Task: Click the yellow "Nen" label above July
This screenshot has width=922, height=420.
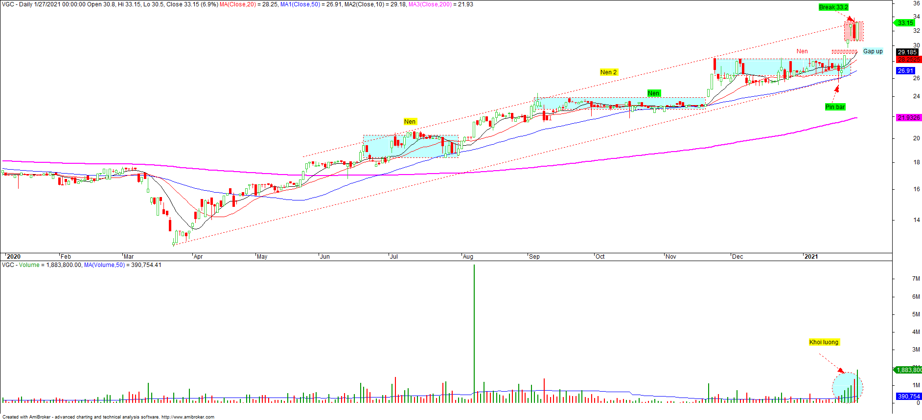Action: click(410, 122)
